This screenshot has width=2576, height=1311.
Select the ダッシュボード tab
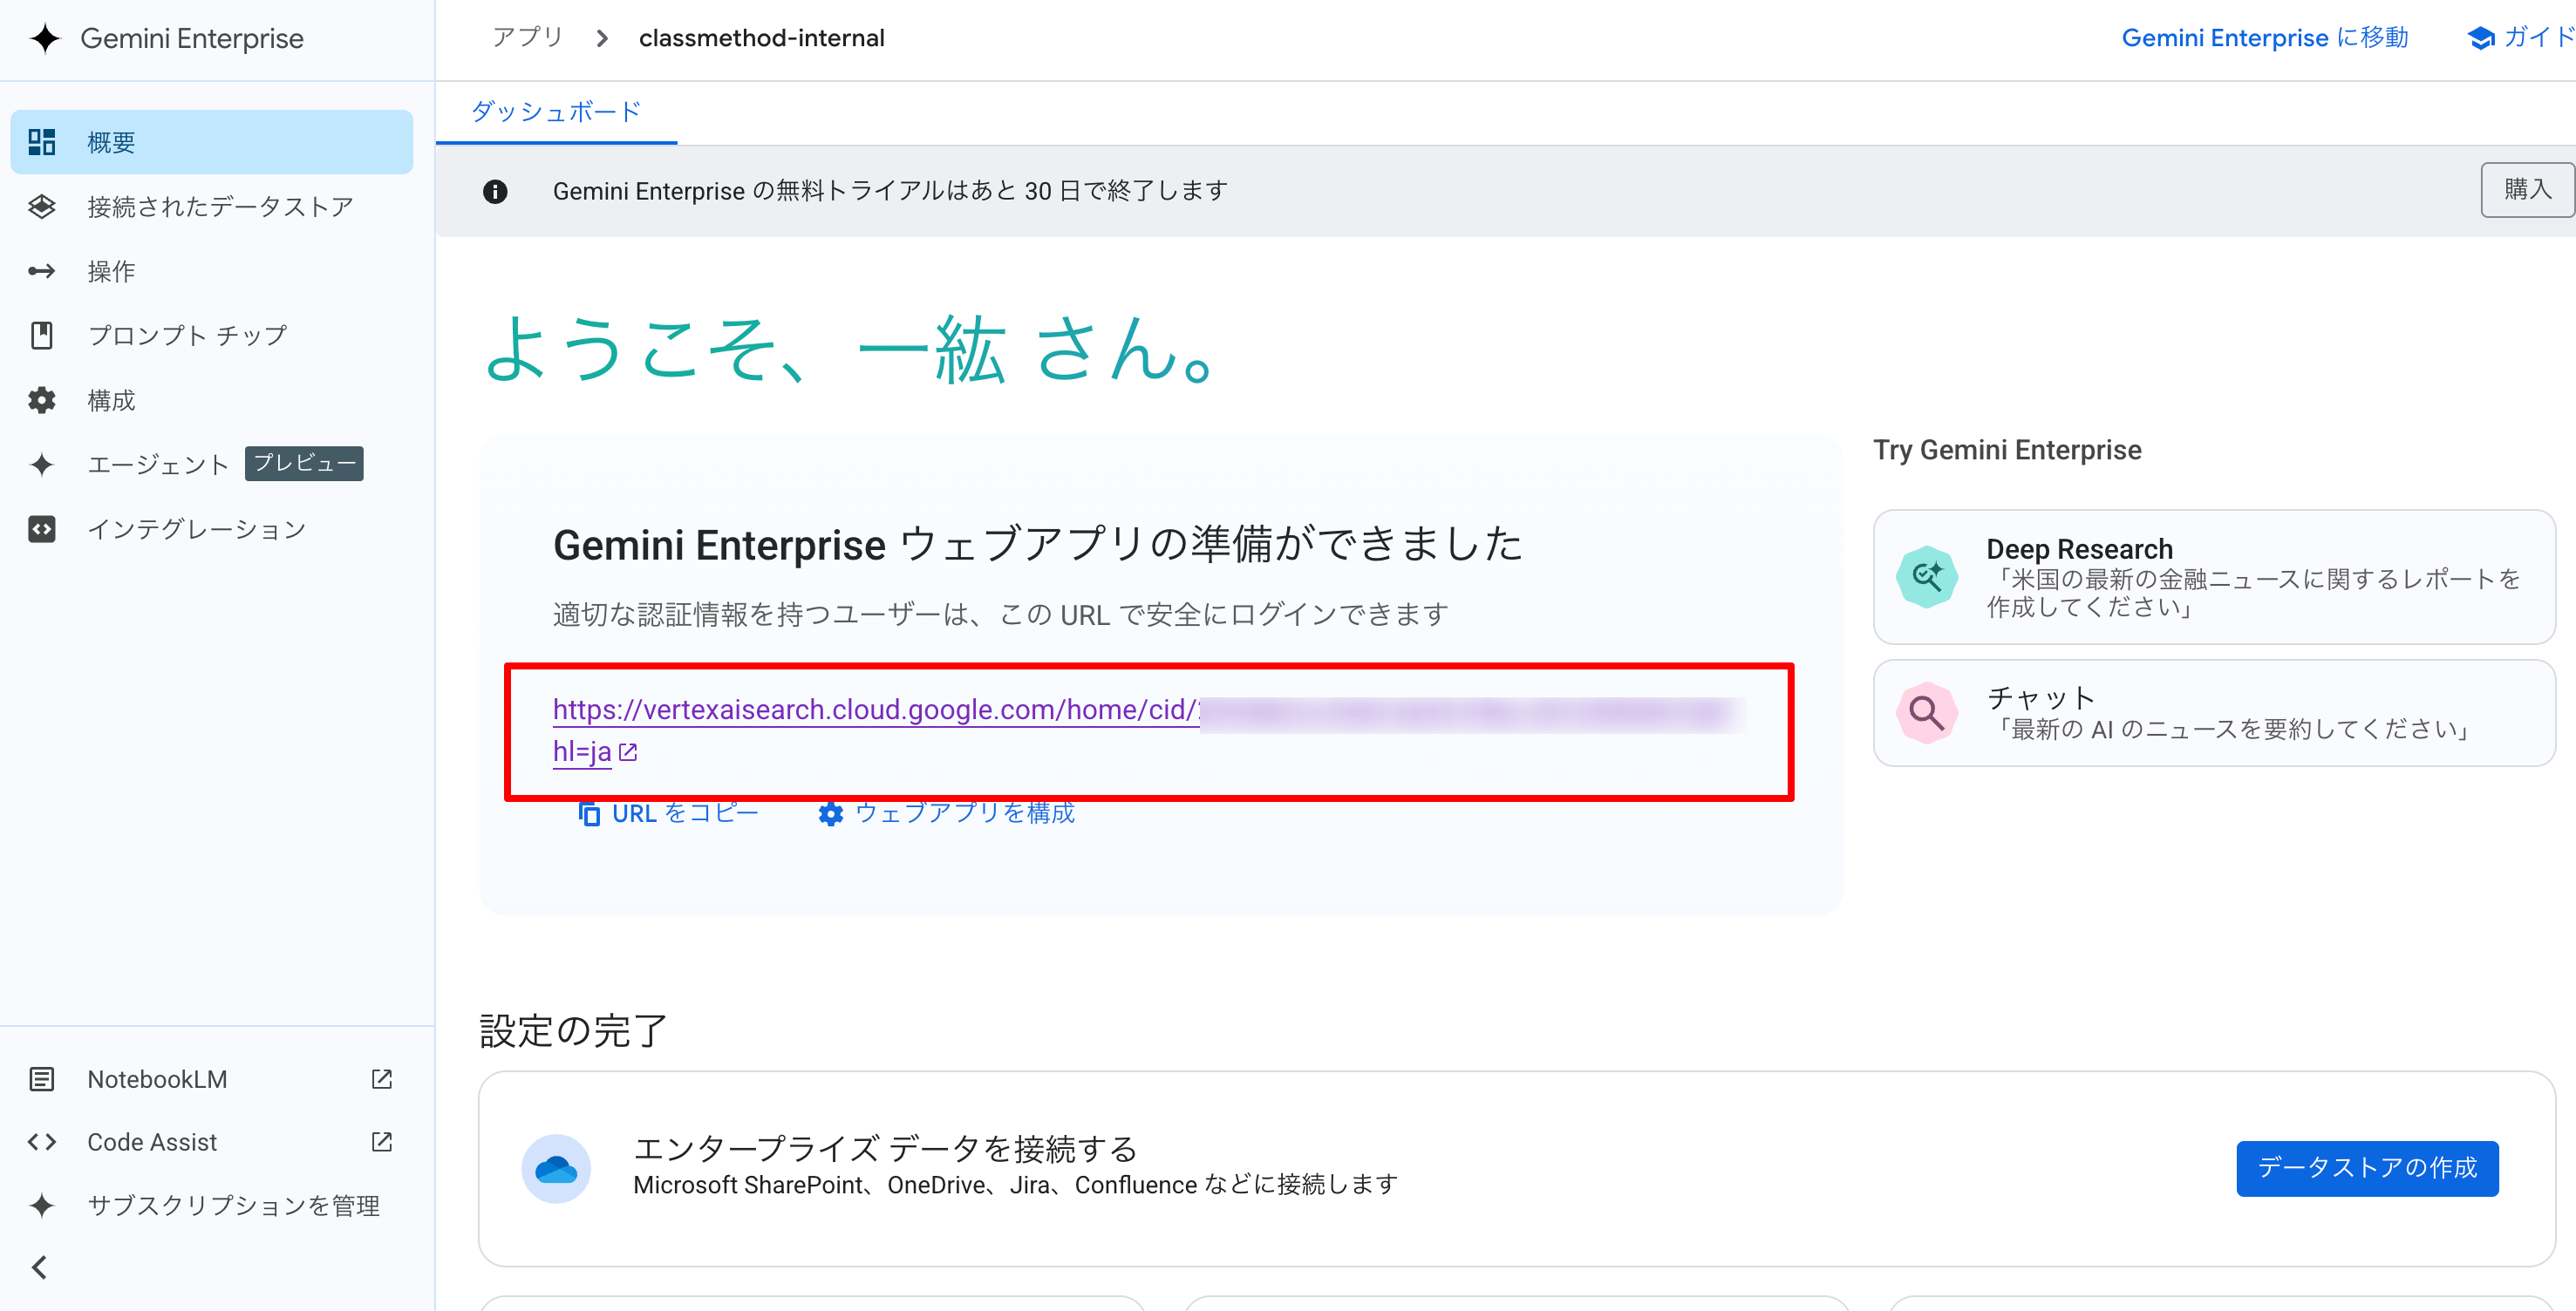point(556,112)
